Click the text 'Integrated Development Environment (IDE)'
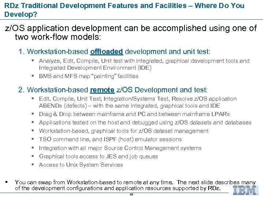263x197 pixels. (95, 68)
